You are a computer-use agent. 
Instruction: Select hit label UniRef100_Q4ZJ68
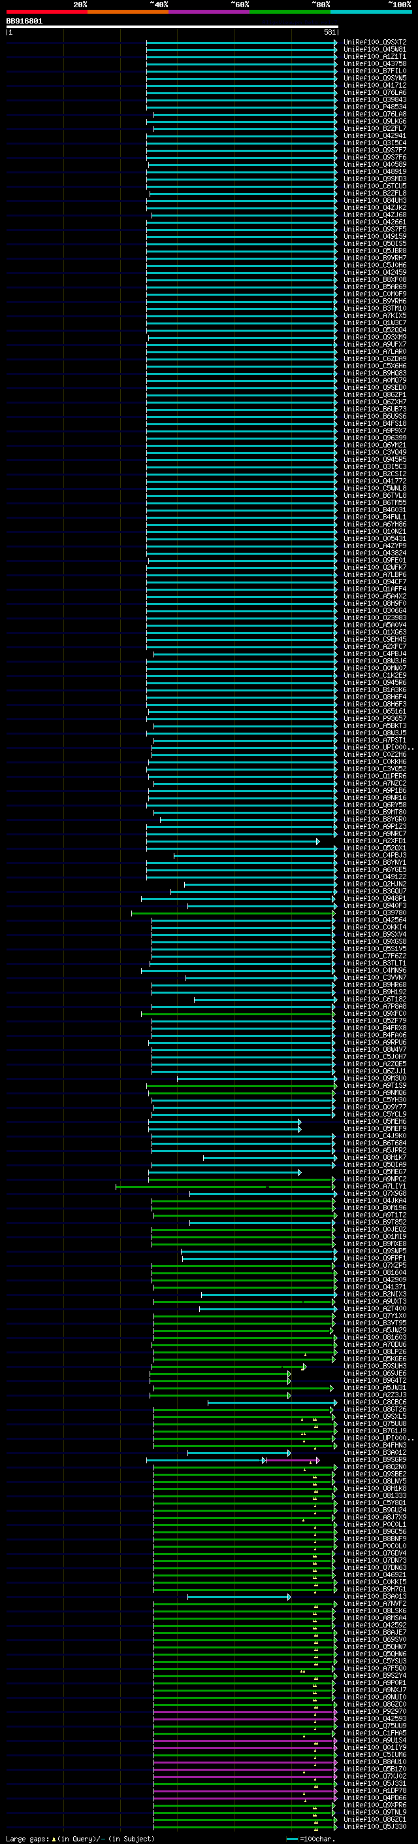(375, 215)
